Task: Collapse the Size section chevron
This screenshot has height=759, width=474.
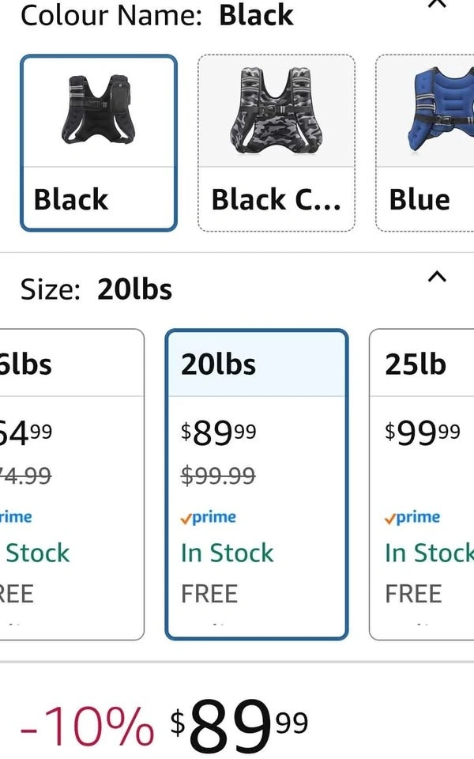Action: coord(437,277)
